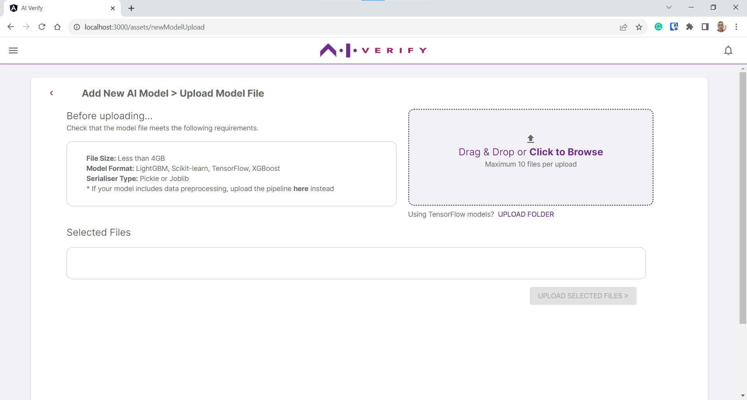747x400 pixels.
Task: Click Click to Browse in the drop zone
Action: [x=566, y=152]
